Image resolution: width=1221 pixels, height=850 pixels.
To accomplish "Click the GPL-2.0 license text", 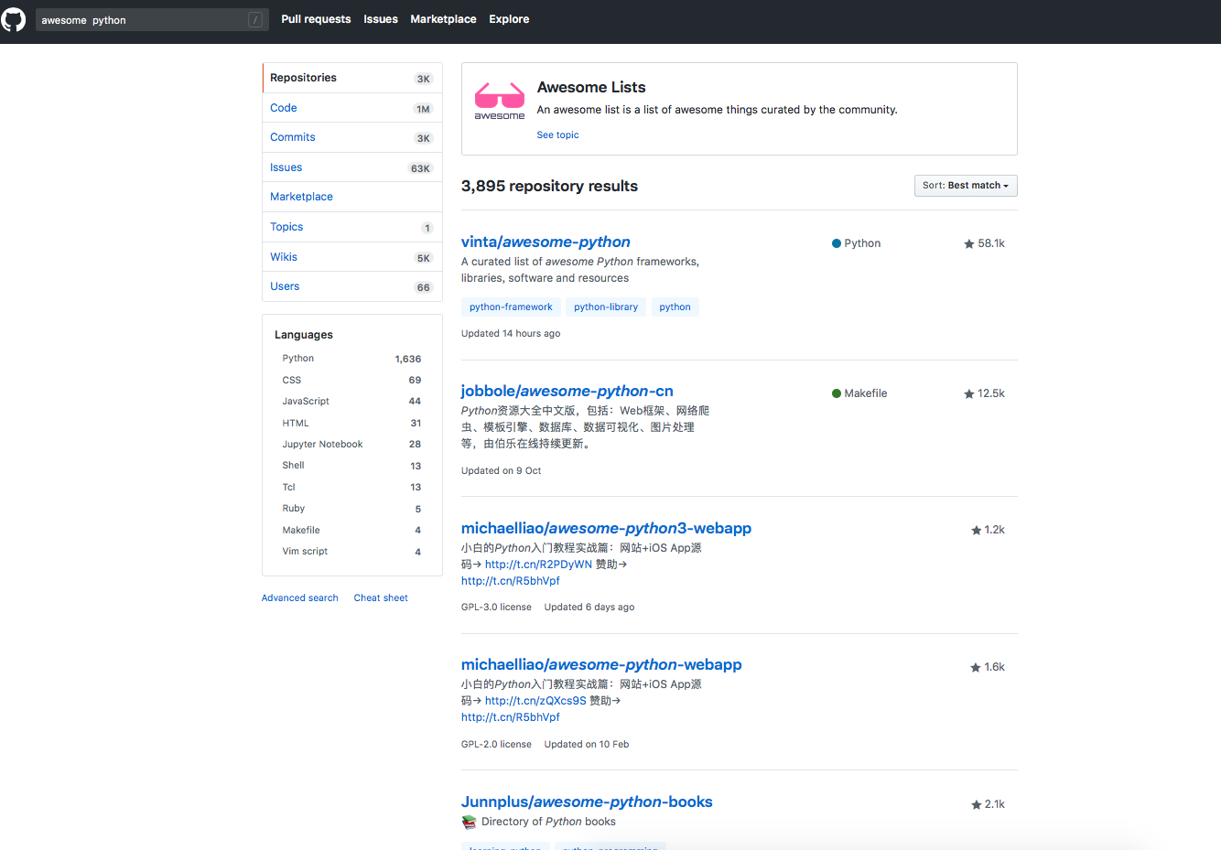I will click(496, 745).
